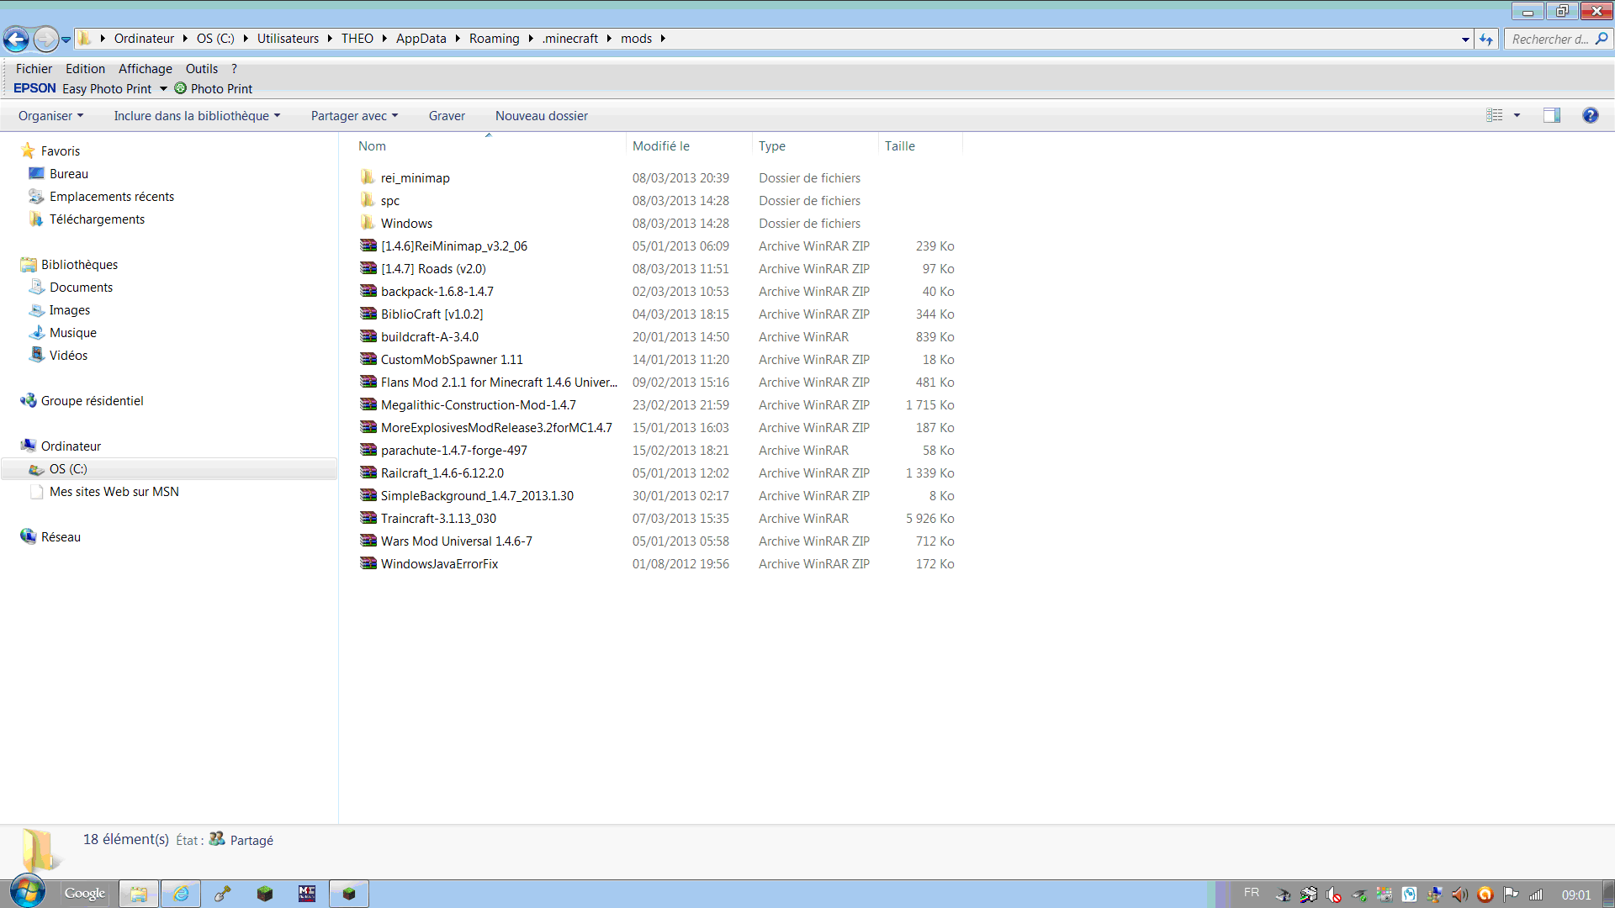Select the Windows folder icon
1615x908 pixels.
[x=368, y=223]
